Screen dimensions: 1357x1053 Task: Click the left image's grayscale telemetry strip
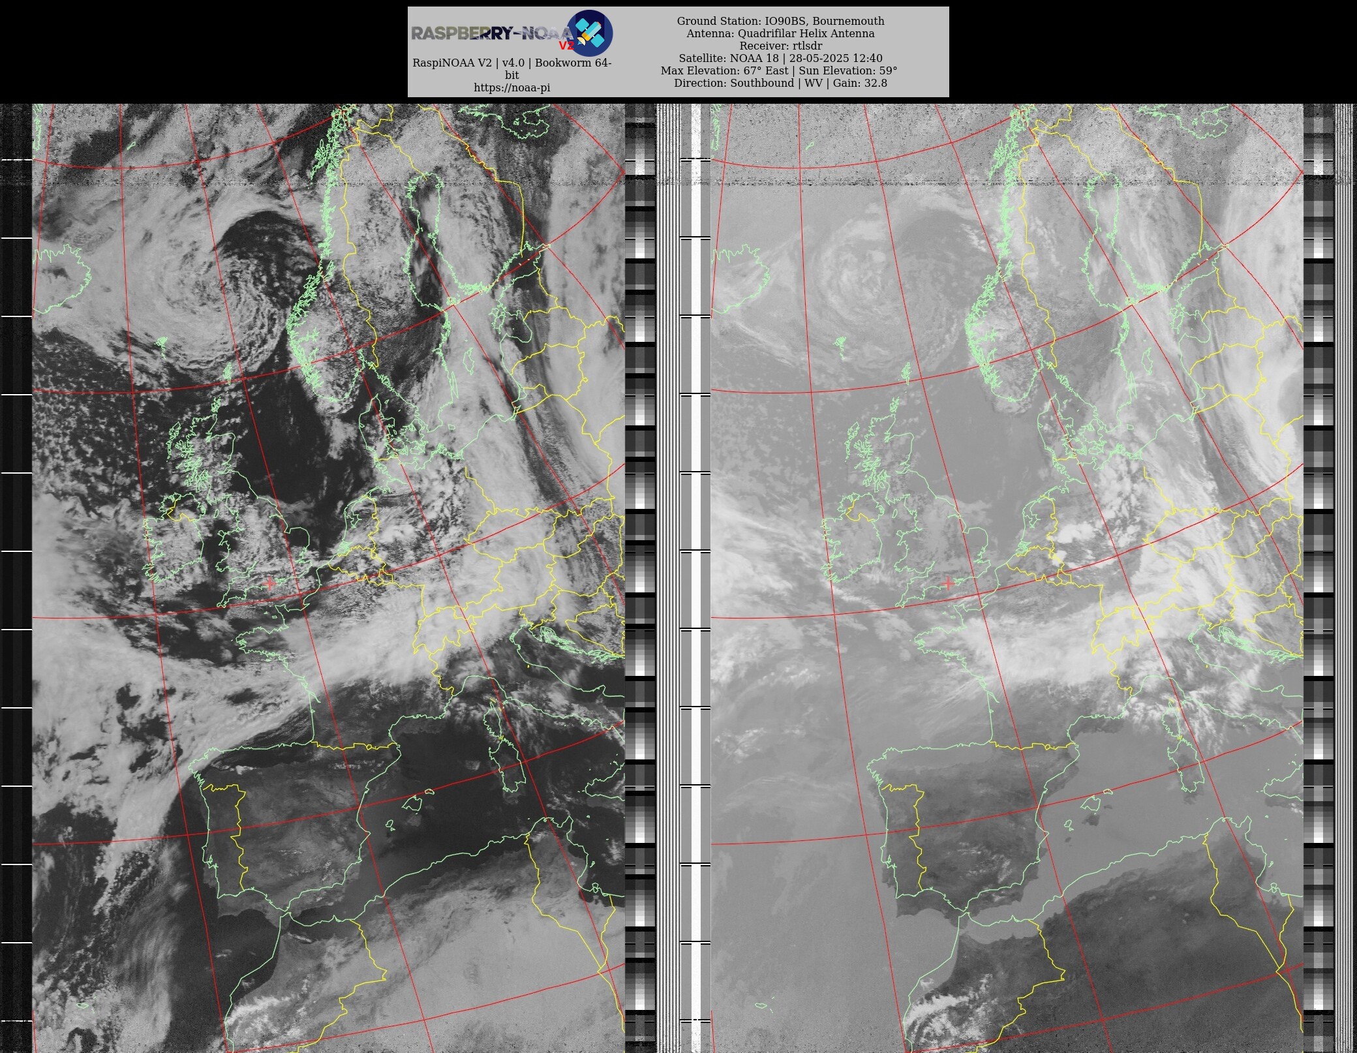tap(640, 578)
